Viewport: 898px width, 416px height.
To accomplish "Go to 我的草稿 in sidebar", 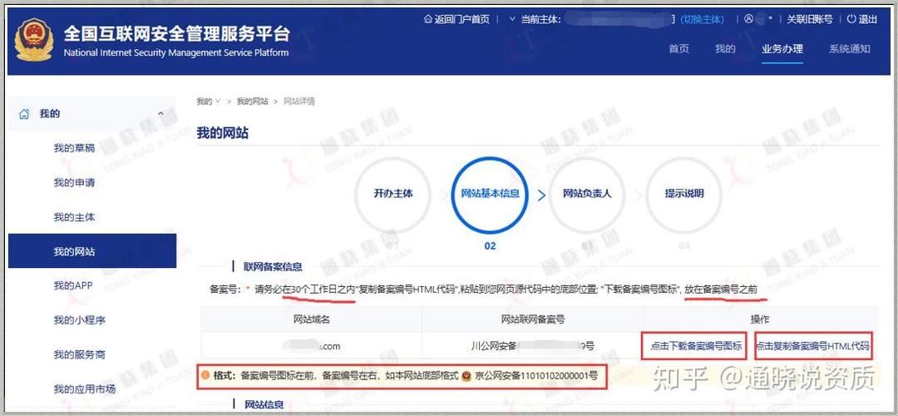I will pos(75,148).
